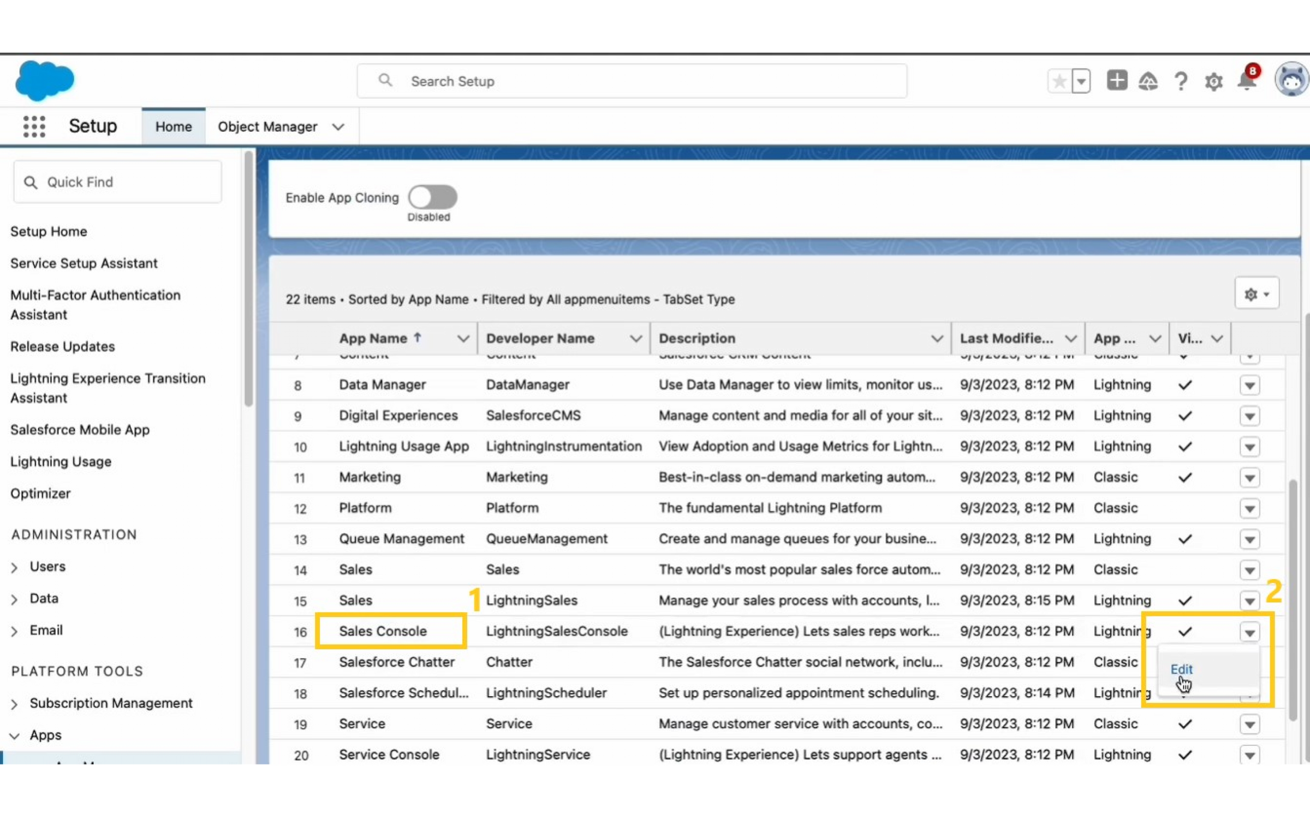Open row actions for Marketing
This screenshot has height=817, width=1310.
click(x=1249, y=478)
